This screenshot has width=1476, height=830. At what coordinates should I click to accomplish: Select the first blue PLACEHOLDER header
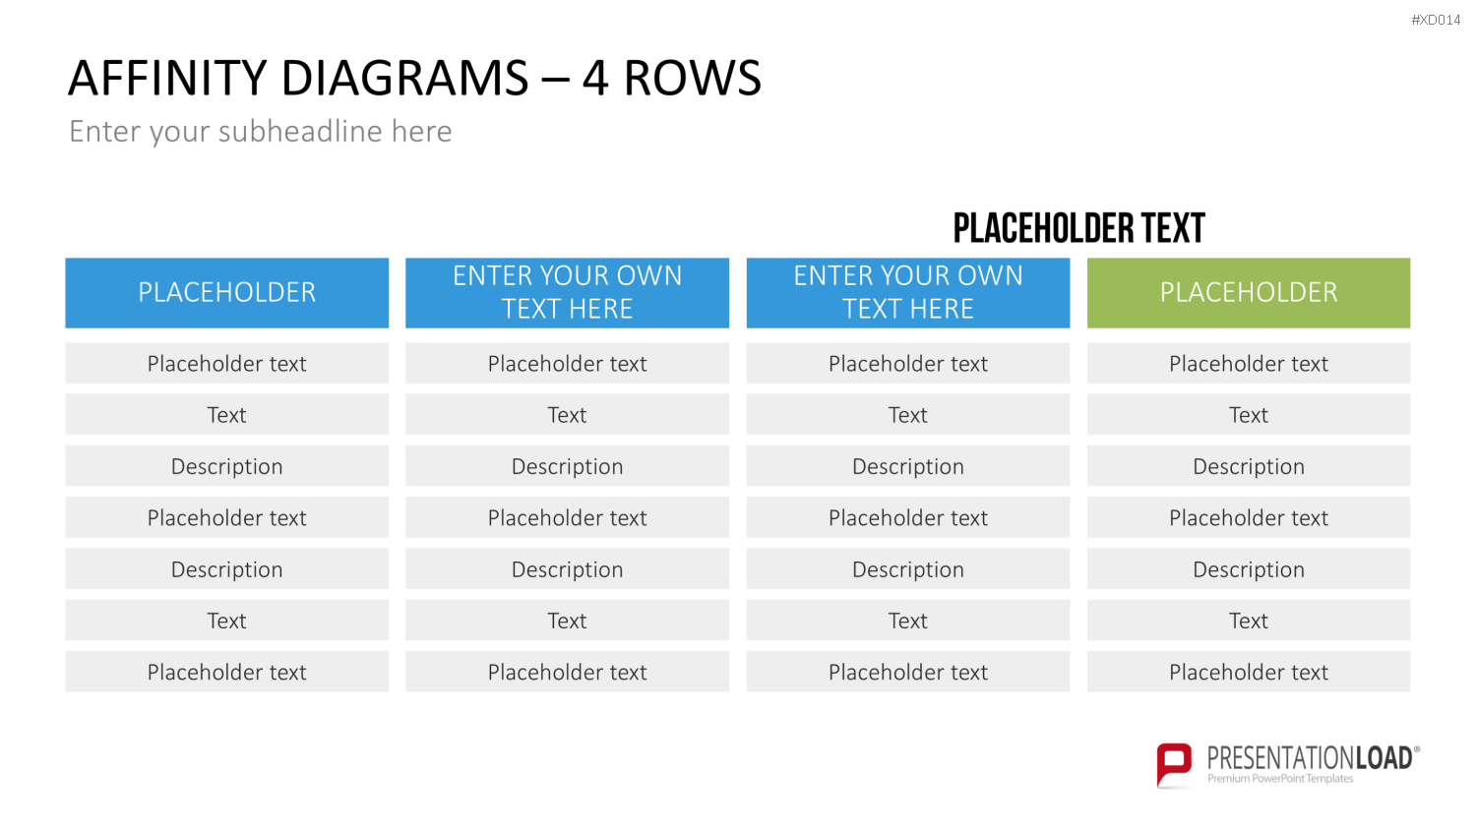tap(227, 293)
